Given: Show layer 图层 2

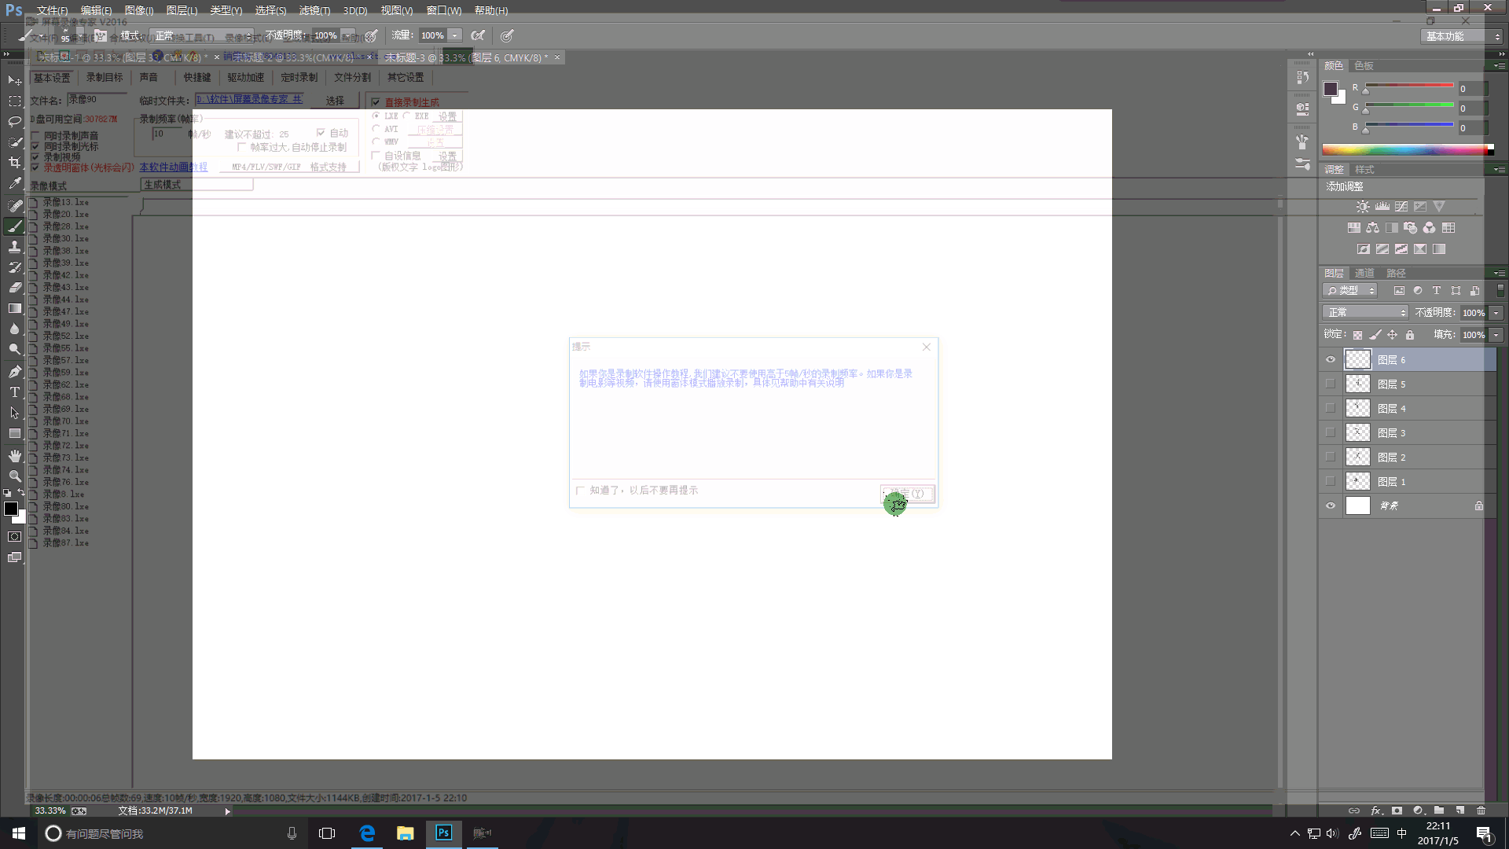Looking at the screenshot, I should tap(1331, 458).
